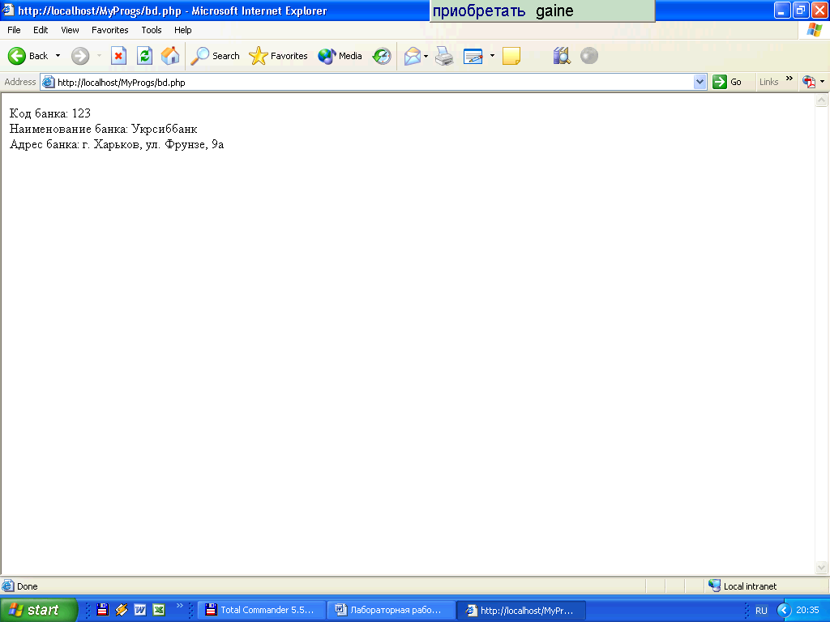Open the Help menu
This screenshot has width=830, height=622.
182,30
